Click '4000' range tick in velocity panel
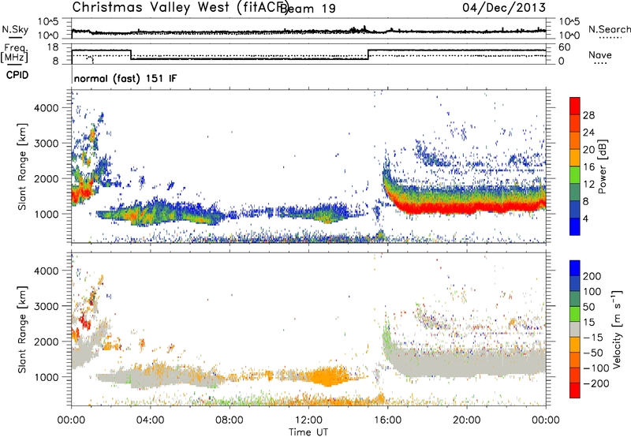This screenshot has width=631, height=437. pos(46,271)
